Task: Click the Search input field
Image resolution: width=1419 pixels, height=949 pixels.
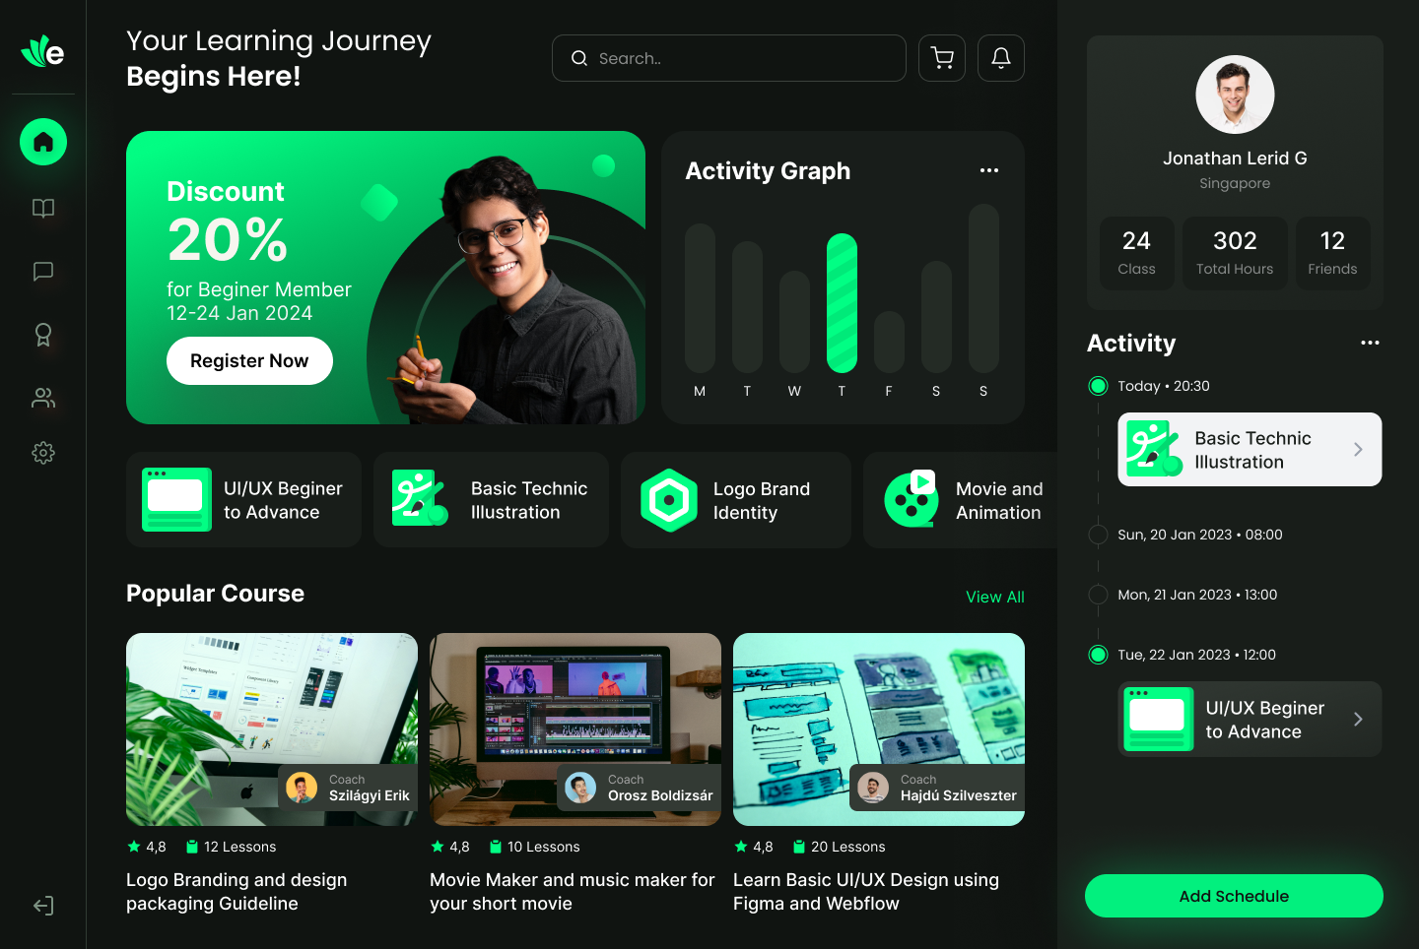Action: click(728, 58)
